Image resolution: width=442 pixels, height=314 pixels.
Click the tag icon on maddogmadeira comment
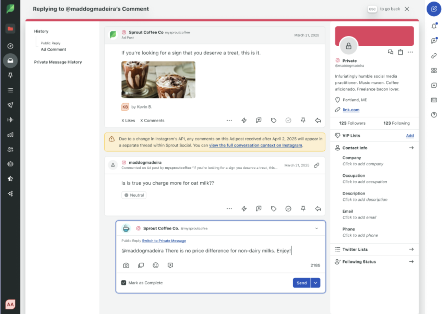273,209
